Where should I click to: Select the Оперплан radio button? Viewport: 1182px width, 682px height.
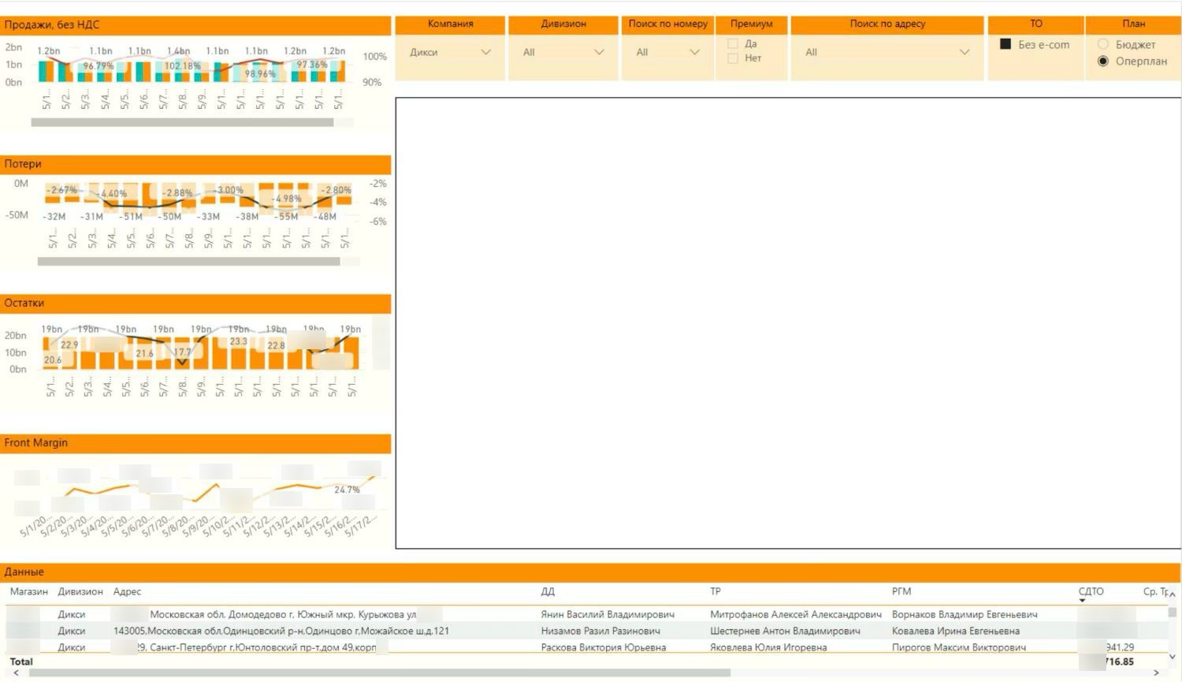pos(1103,61)
